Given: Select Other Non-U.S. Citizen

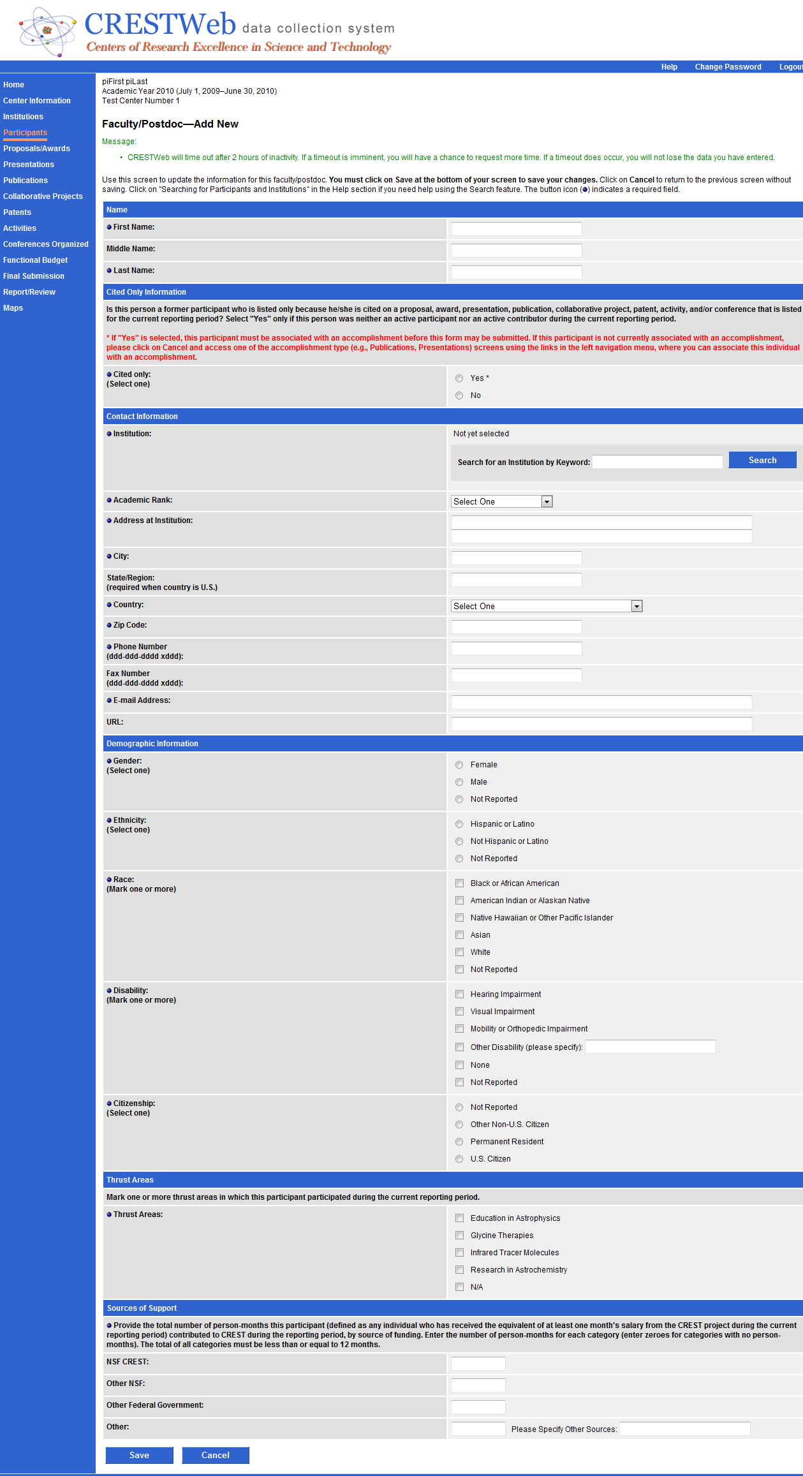Looking at the screenshot, I should 459,1125.
